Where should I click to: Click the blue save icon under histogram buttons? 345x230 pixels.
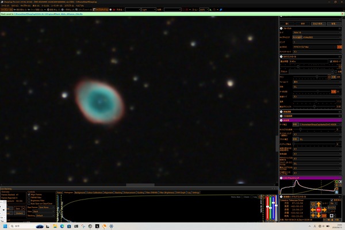(x=336, y=192)
